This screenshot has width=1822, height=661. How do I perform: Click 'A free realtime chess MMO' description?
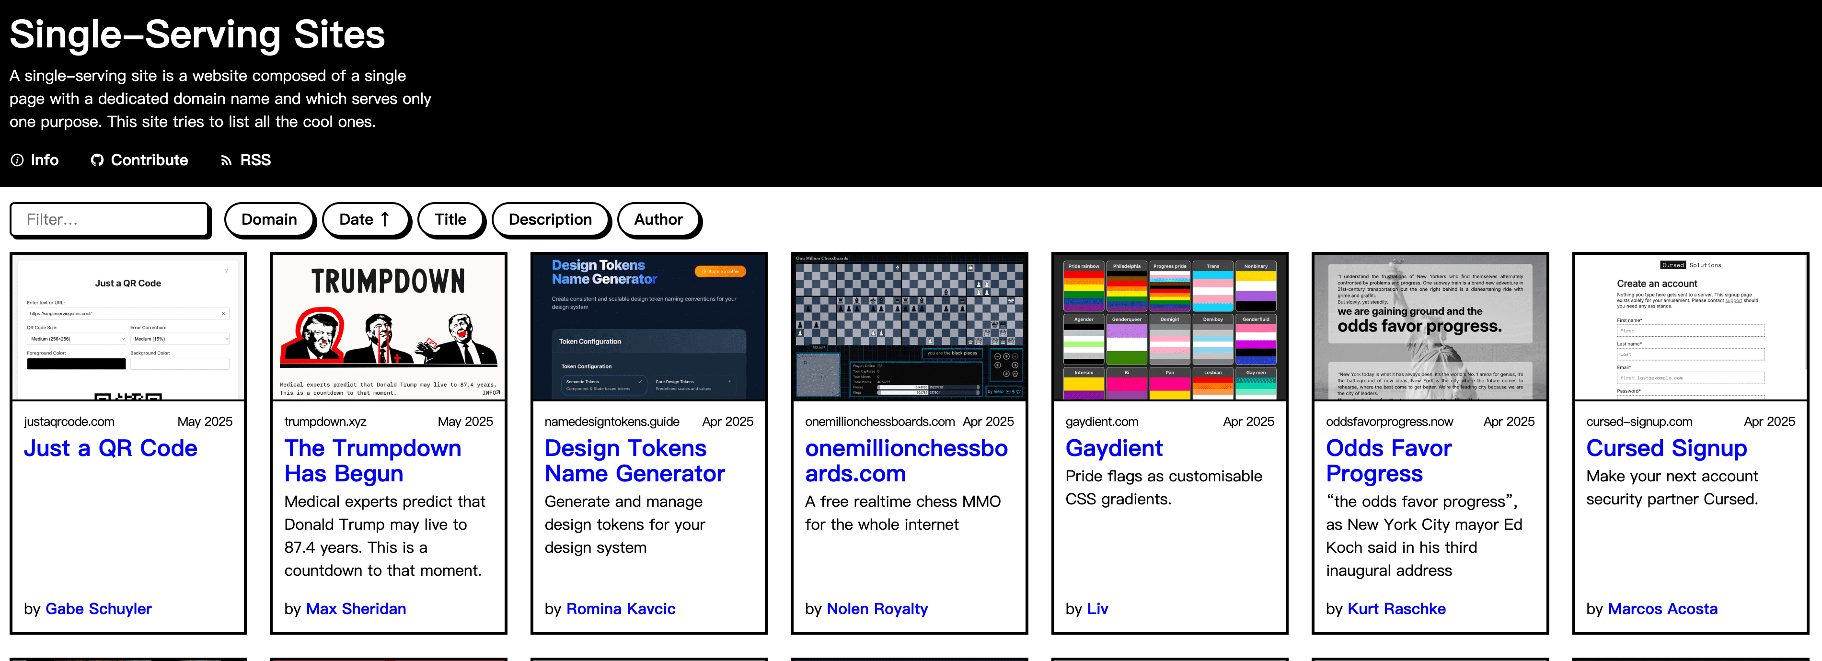(x=902, y=513)
